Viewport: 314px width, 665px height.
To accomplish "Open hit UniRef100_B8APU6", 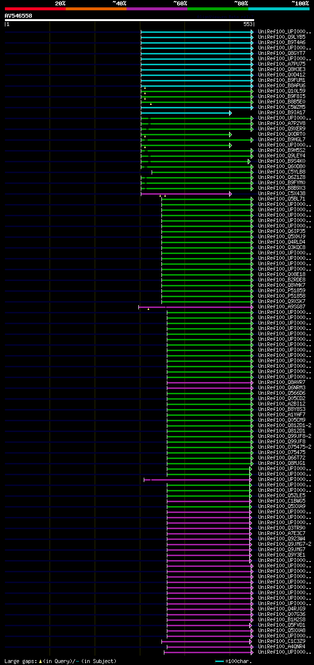I will coord(282,85).
